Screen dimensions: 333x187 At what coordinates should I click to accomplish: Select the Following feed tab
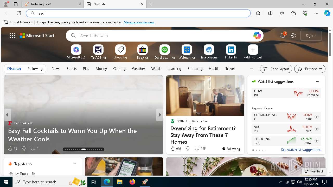tap(35, 69)
